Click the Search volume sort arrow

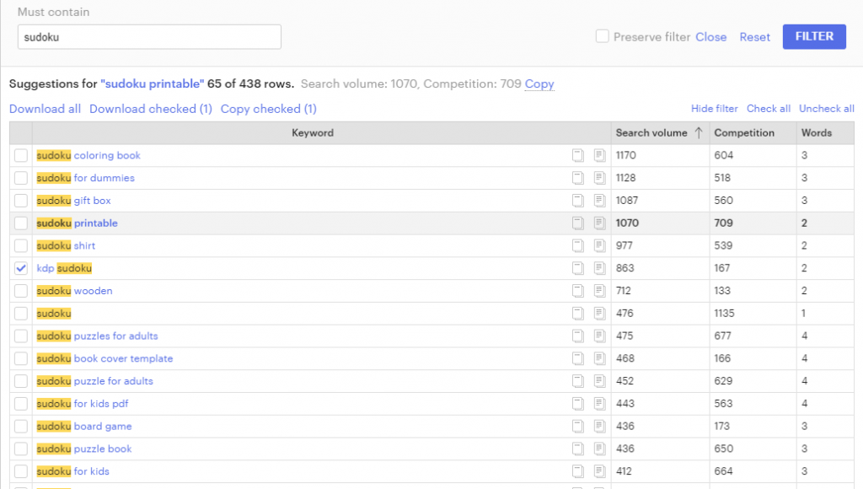(x=699, y=132)
